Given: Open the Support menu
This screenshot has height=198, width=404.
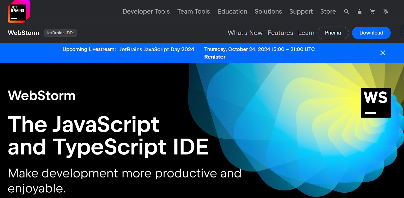Looking at the screenshot, I should tap(301, 11).
